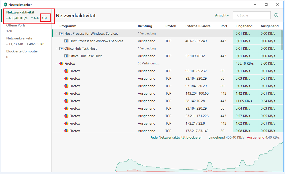
Task: Click Firefox icon in row 172.217.22.8
Action: click(66, 123)
